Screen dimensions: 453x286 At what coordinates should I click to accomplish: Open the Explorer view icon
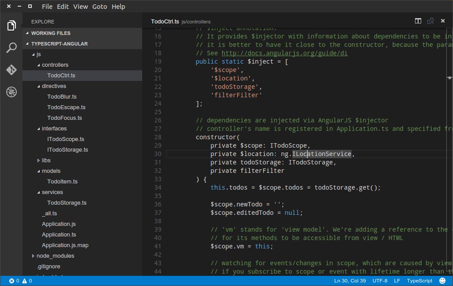coord(11,26)
